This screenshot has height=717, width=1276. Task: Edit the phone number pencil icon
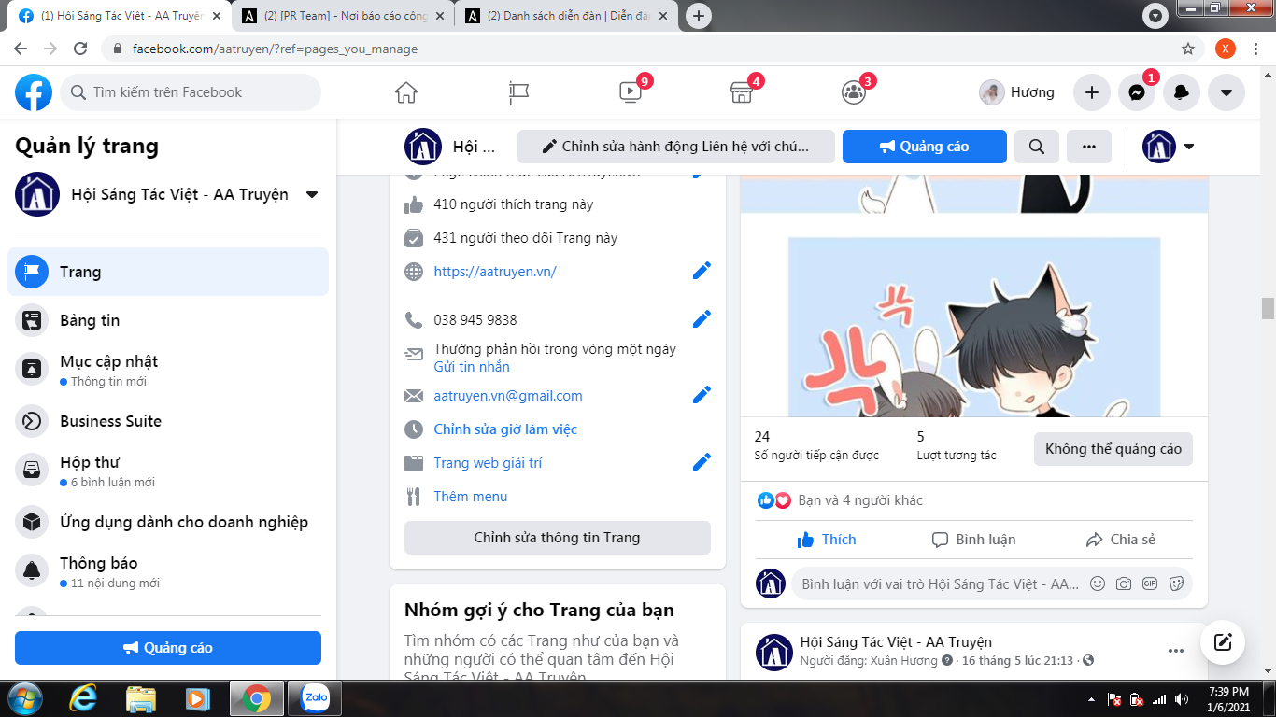pyautogui.click(x=702, y=319)
